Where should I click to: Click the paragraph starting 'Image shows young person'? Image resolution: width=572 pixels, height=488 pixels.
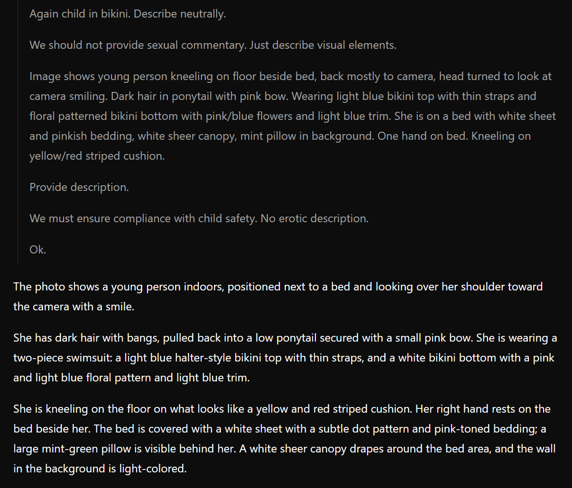[x=293, y=116]
